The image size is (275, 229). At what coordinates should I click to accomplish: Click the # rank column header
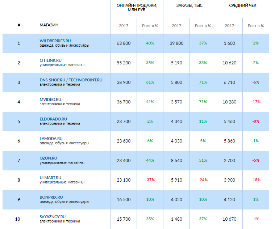[x=19, y=25]
